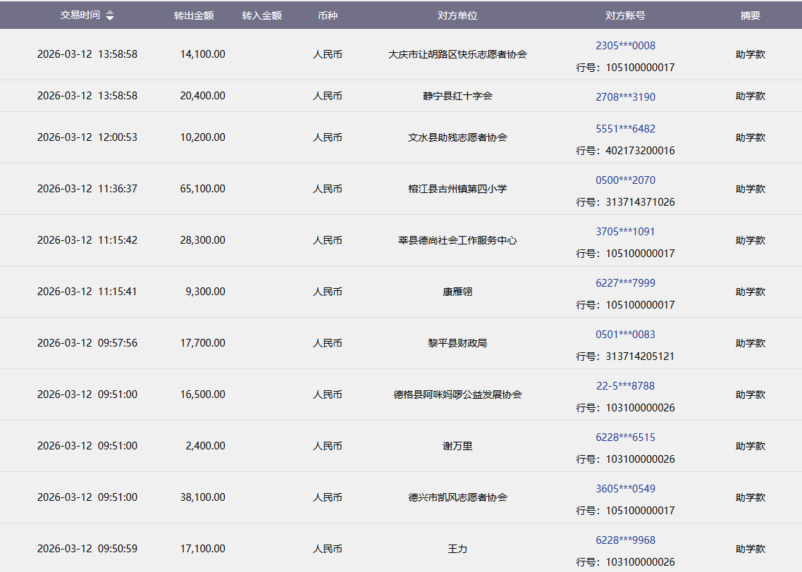This screenshot has width=802, height=572.
Task: Open account link 2708***3190
Action: click(625, 97)
